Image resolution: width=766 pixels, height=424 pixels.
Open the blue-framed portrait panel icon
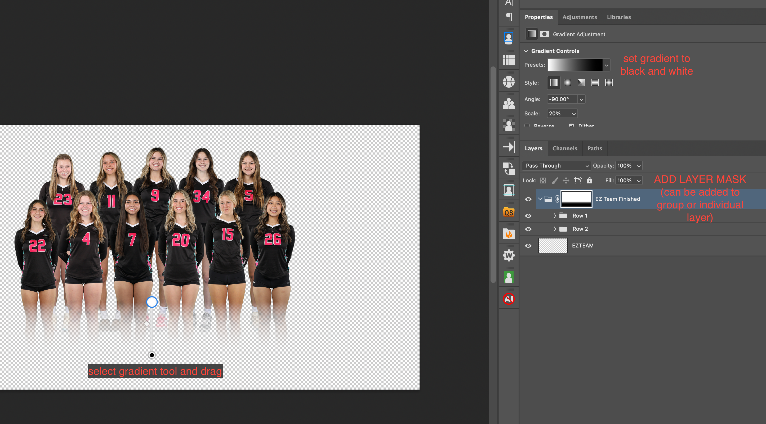point(509,38)
